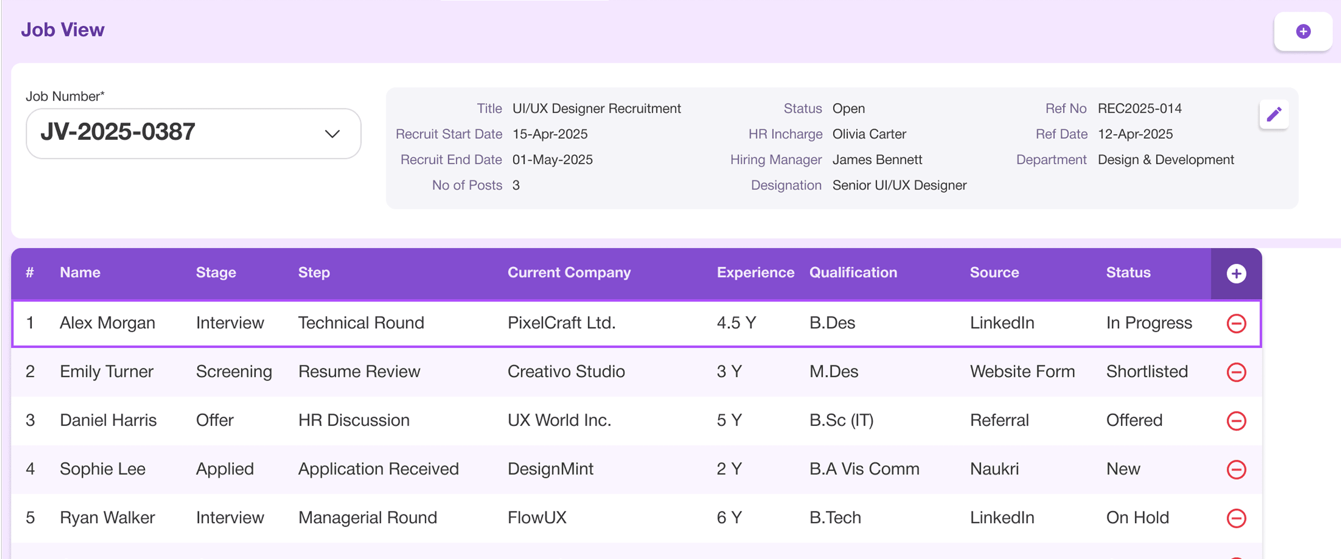Click the Shortlisted status cell
This screenshot has height=559, width=1341.
(x=1147, y=371)
